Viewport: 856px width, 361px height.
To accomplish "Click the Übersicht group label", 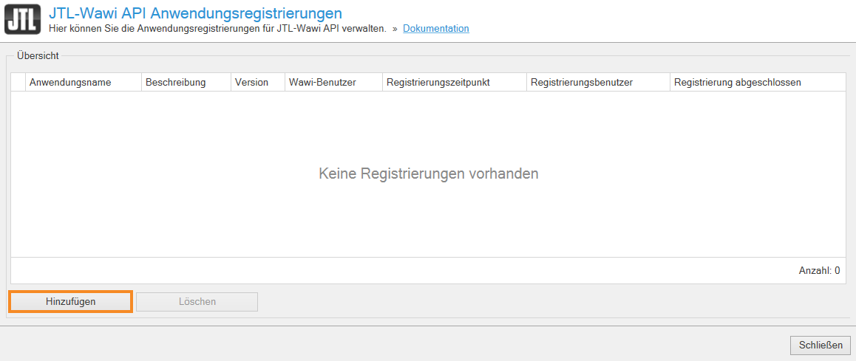I will (38, 55).
